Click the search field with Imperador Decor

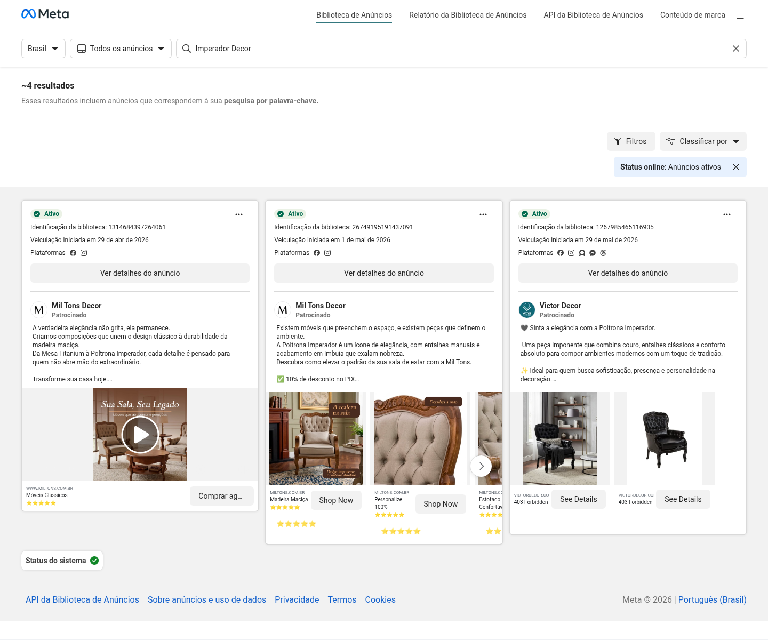pyautogui.click(x=461, y=49)
